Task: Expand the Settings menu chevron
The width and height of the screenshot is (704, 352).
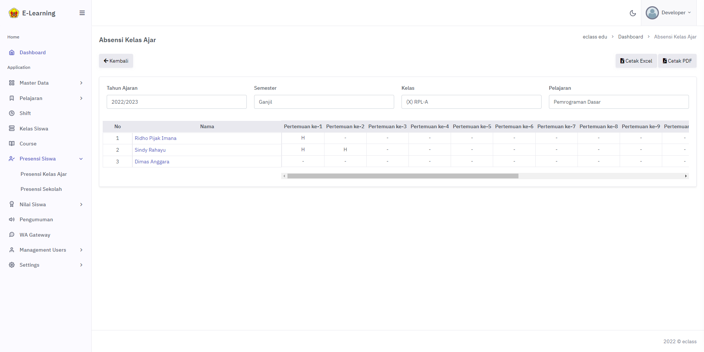Action: (x=81, y=265)
